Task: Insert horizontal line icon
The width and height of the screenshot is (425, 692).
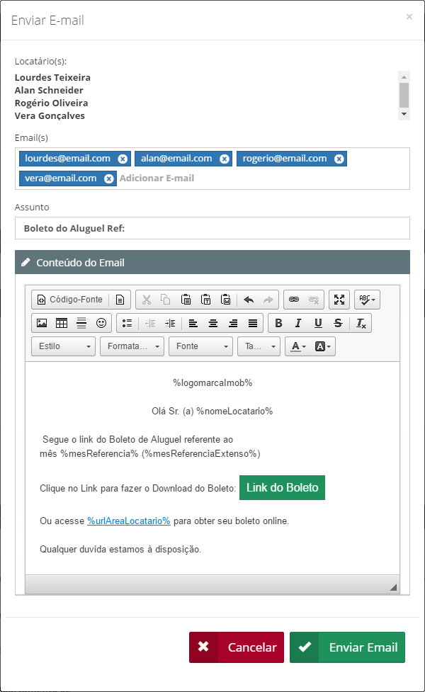Action: [x=81, y=323]
